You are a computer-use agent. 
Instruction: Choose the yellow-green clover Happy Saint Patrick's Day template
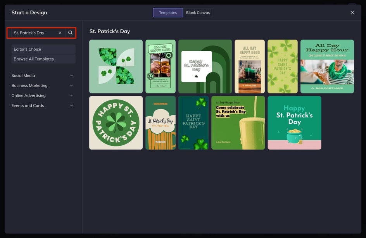(x=282, y=67)
